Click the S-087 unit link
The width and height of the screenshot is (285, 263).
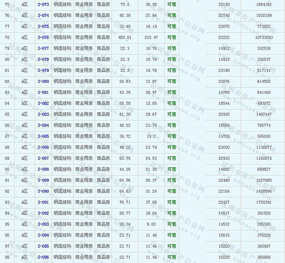tap(43, 158)
